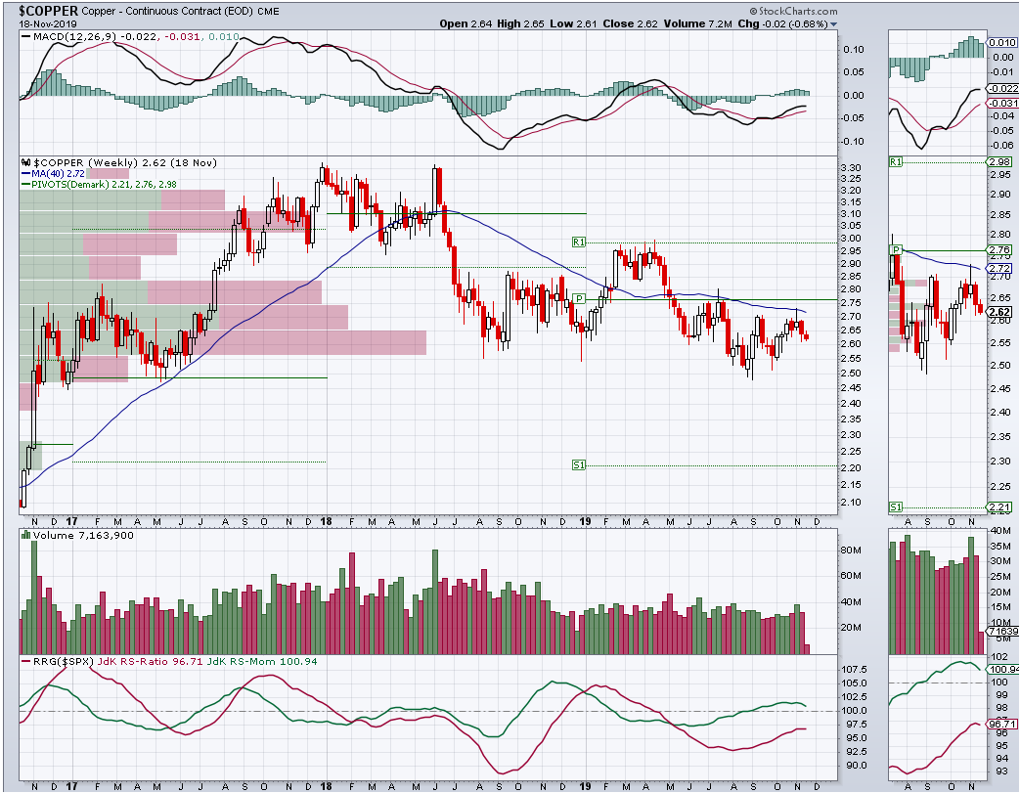
Task: Click the 2.21 support price tag
Action: click(x=999, y=507)
